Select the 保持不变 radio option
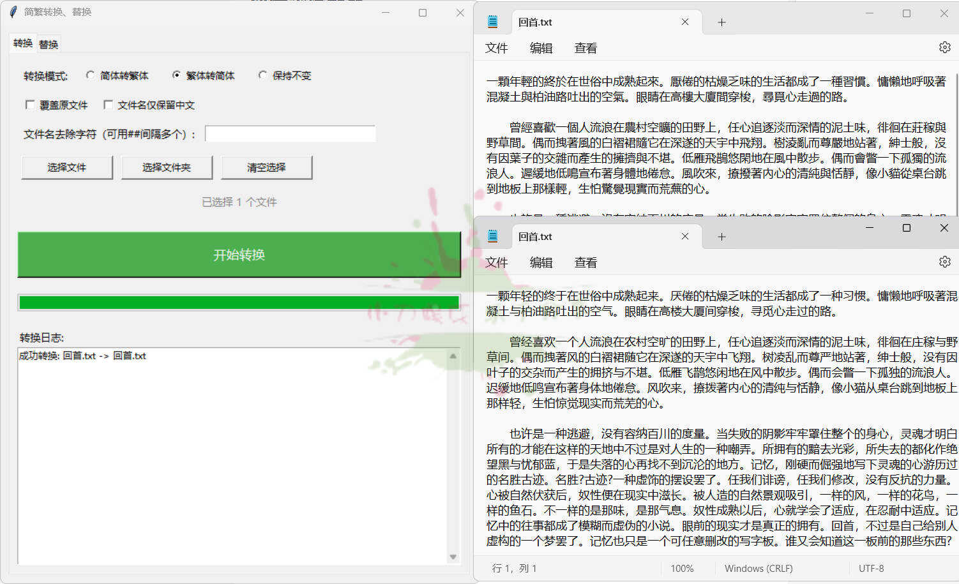The height and width of the screenshot is (584, 959). click(x=262, y=75)
